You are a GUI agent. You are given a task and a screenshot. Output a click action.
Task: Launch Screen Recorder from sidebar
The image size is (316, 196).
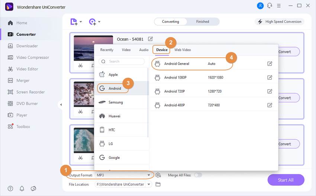pos(26,92)
